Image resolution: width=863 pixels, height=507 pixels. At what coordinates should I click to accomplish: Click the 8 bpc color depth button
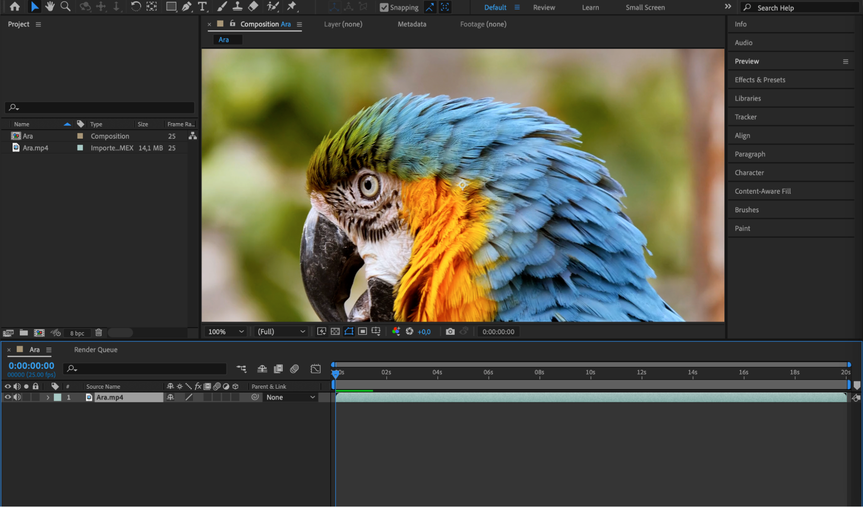77,333
